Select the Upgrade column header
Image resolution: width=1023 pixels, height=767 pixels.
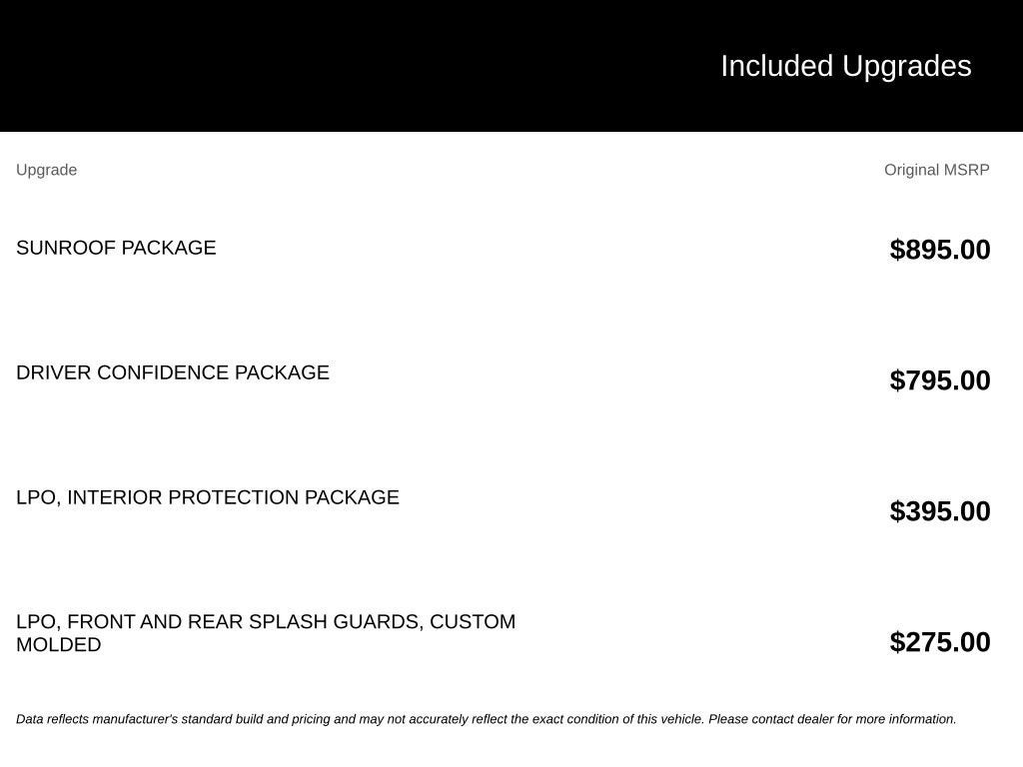point(46,170)
